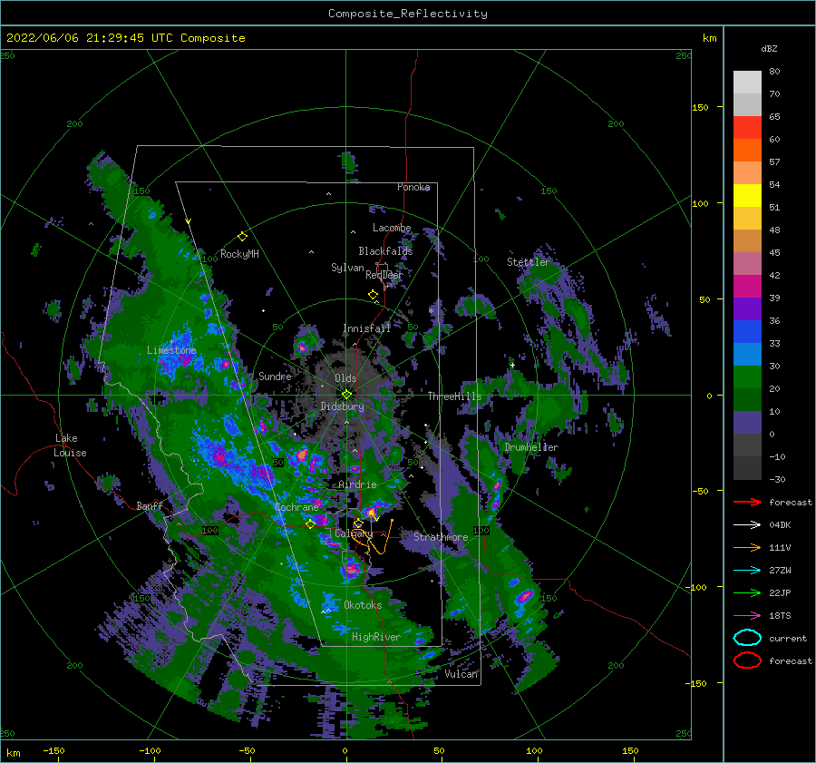Click the ThreeHills map label

(455, 396)
